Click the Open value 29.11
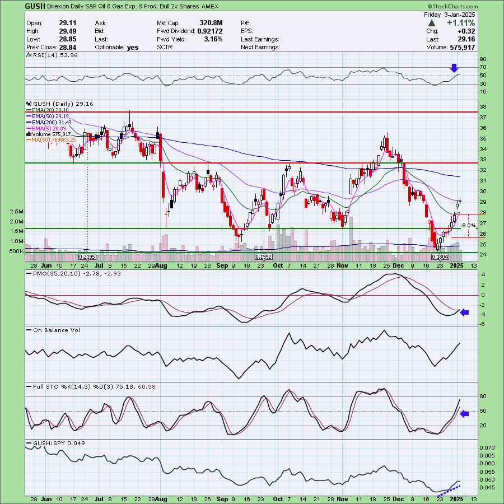Screen dimensions: 504x504 click(68, 23)
